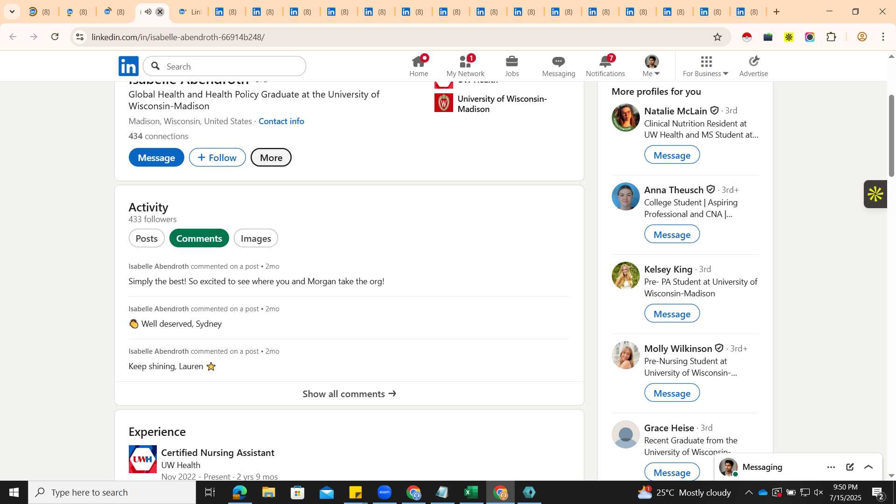Click the browser address bar URL
The width and height of the screenshot is (896, 504).
(178, 37)
